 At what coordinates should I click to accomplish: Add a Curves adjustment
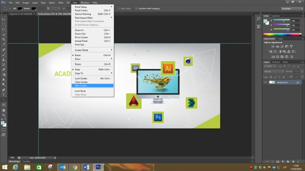(x=282, y=46)
